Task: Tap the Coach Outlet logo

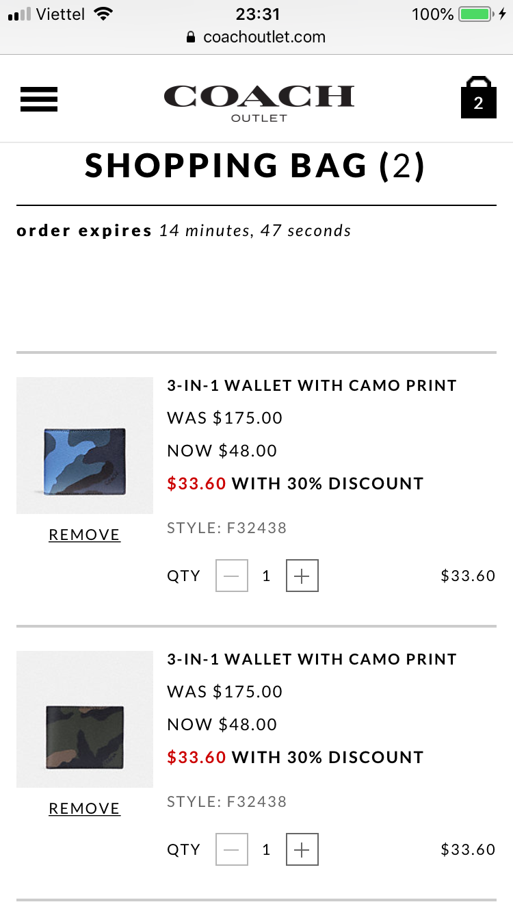Action: (259, 102)
